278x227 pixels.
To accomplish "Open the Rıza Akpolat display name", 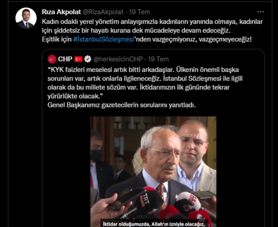I will pos(61,12).
